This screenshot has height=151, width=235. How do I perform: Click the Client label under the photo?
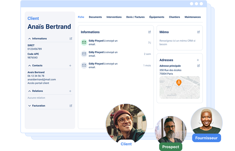click(x=126, y=144)
